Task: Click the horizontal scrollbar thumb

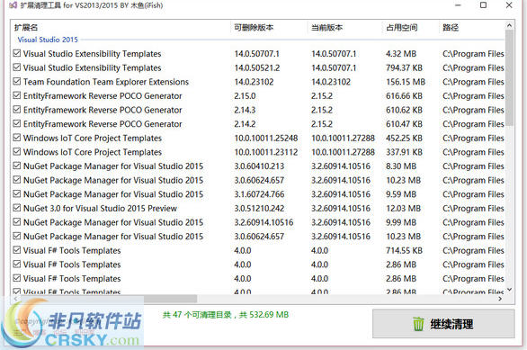Action: [109, 299]
